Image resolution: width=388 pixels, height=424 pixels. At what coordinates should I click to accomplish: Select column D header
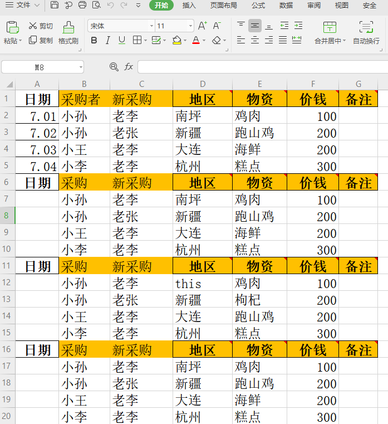coord(203,84)
